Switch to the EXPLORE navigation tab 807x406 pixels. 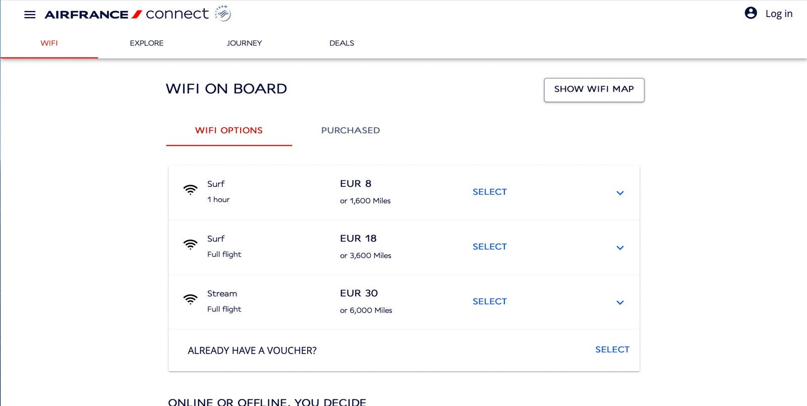pyautogui.click(x=146, y=43)
